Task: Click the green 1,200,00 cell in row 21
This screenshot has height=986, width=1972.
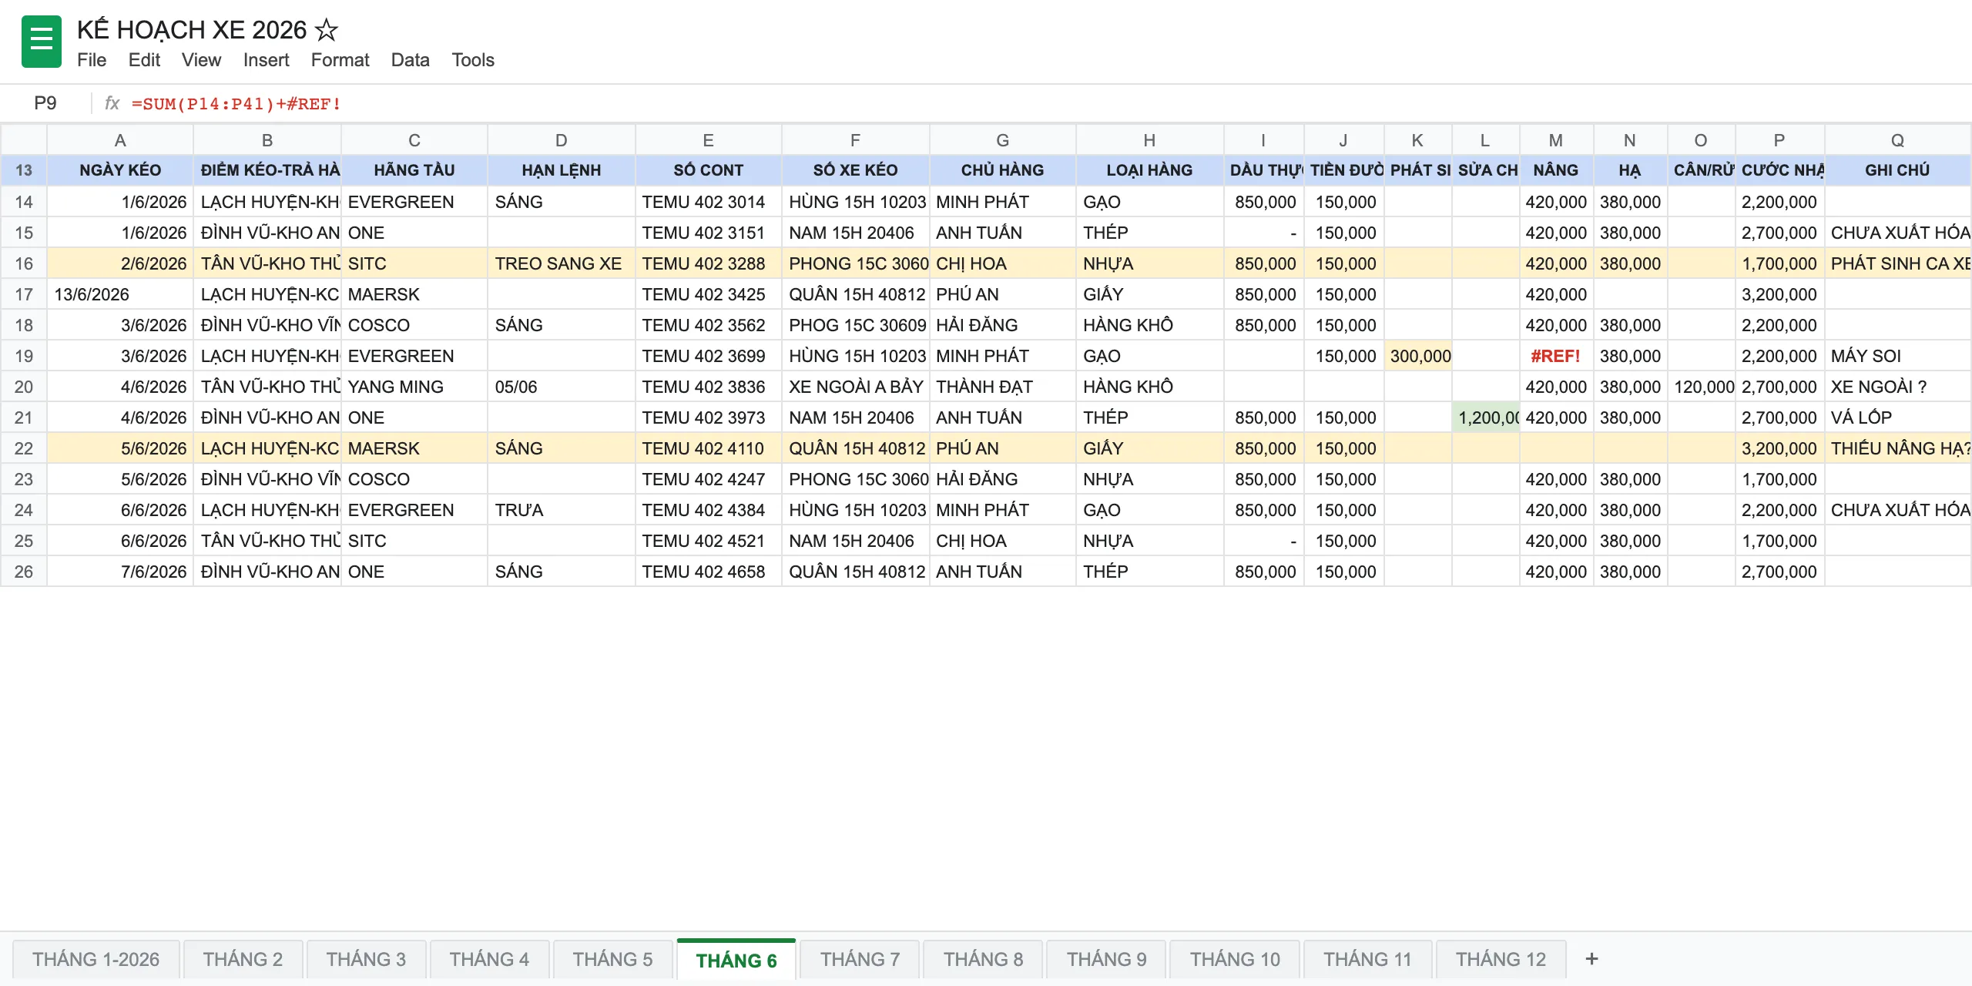Action: tap(1486, 418)
